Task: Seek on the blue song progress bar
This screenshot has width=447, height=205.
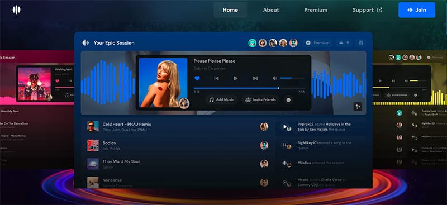Action: coord(249,88)
